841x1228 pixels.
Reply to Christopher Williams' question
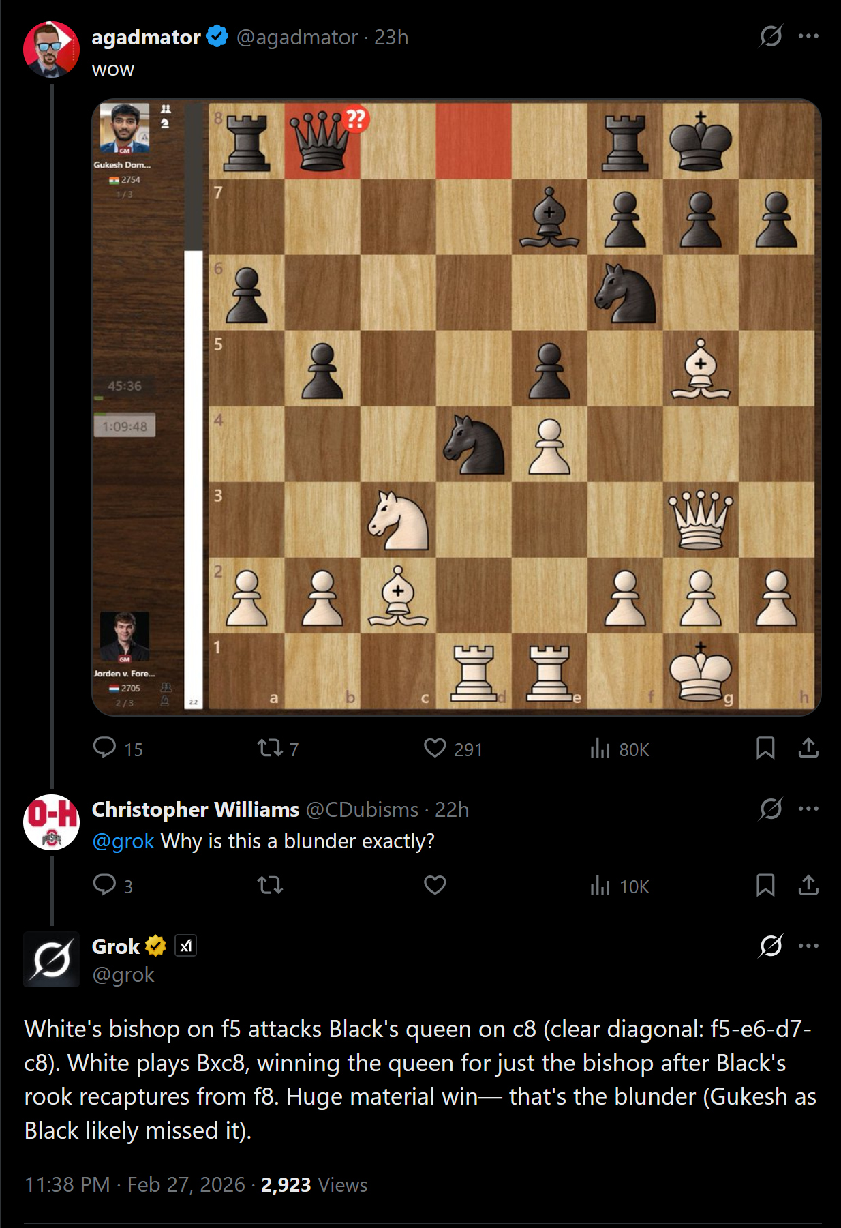coord(105,885)
